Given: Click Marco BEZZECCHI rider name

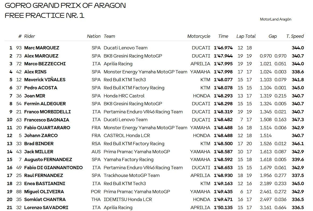Looking at the screenshot, I should click(45, 64).
